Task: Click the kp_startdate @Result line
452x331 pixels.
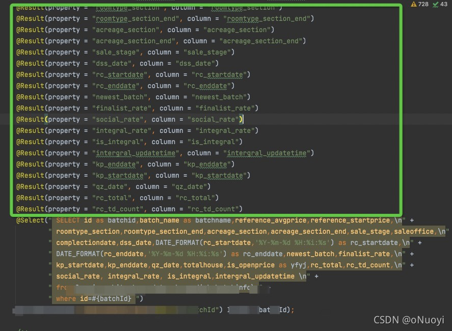Action: [133, 176]
